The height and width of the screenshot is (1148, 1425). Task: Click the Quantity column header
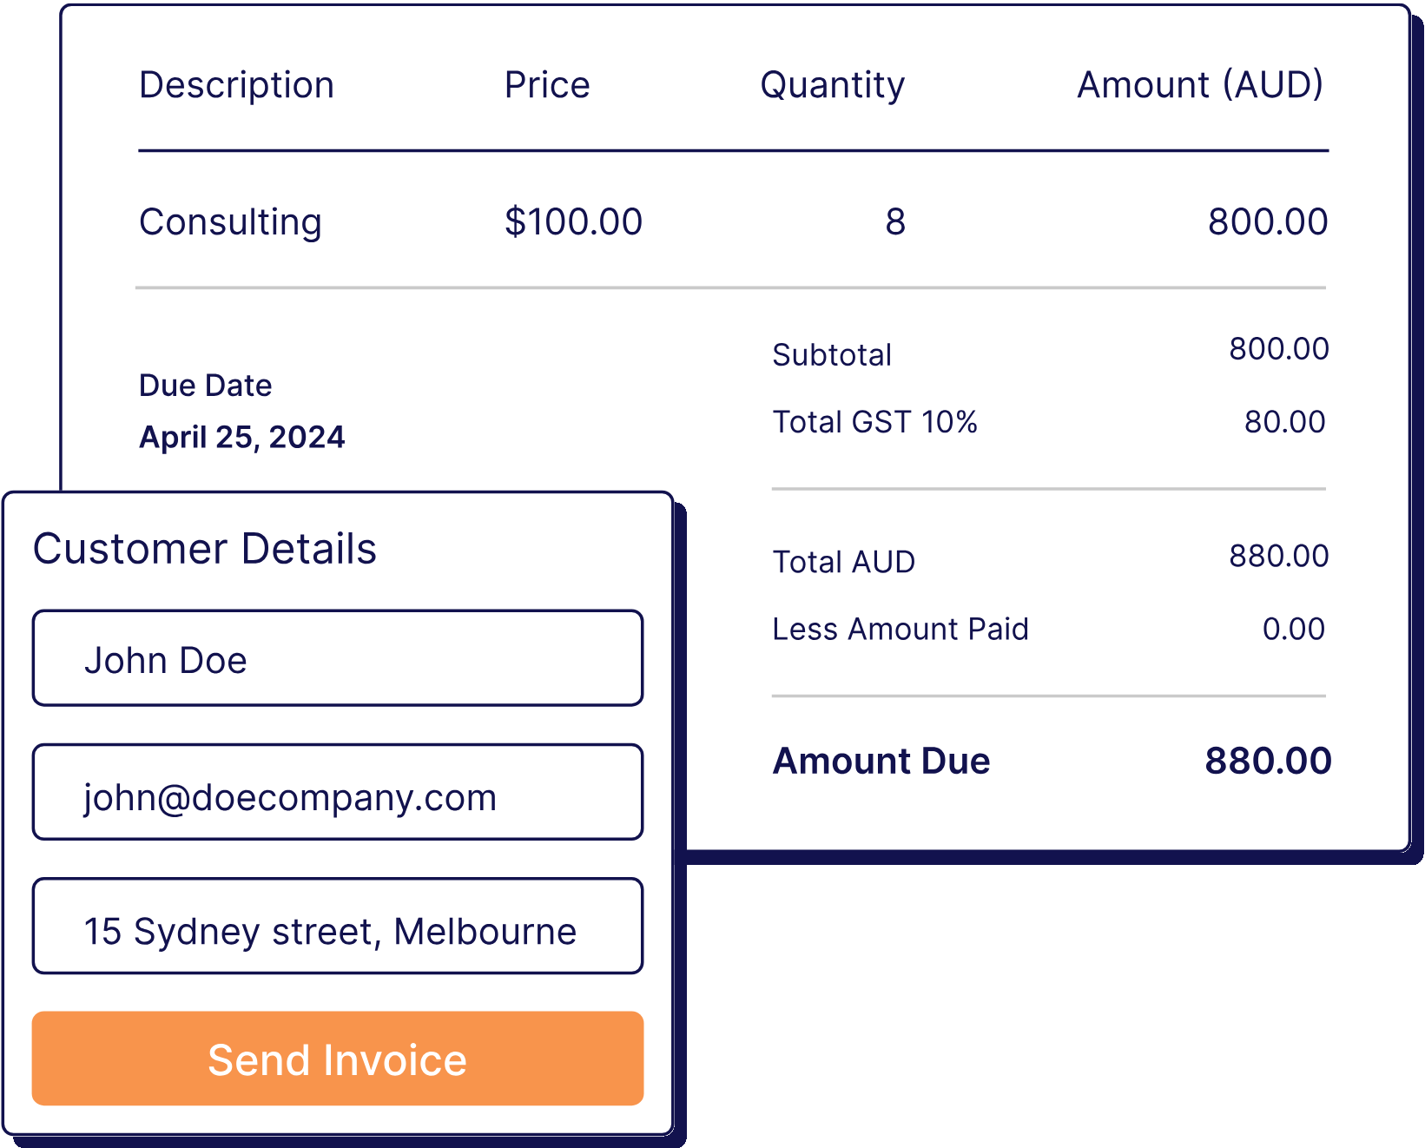(832, 85)
